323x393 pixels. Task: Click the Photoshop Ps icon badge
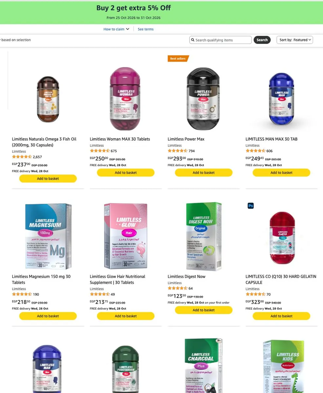(x=251, y=206)
